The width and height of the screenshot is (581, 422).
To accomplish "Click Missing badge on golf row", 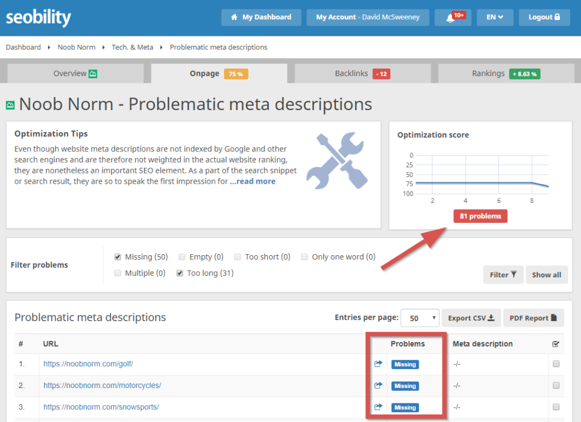I will tap(405, 365).
